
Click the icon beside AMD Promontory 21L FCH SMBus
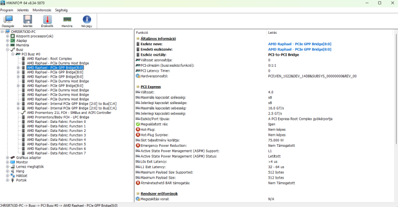coord(23,113)
